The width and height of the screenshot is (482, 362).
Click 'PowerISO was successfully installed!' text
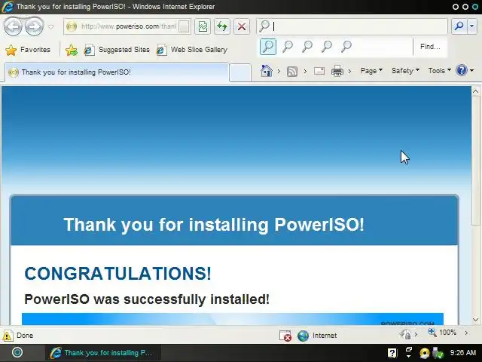click(147, 299)
